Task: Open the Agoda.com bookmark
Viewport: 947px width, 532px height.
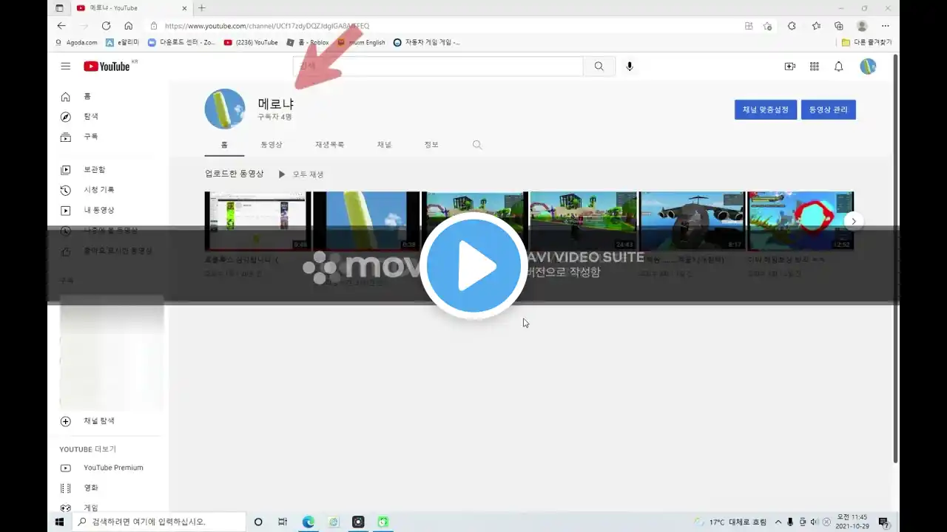Action: click(77, 42)
